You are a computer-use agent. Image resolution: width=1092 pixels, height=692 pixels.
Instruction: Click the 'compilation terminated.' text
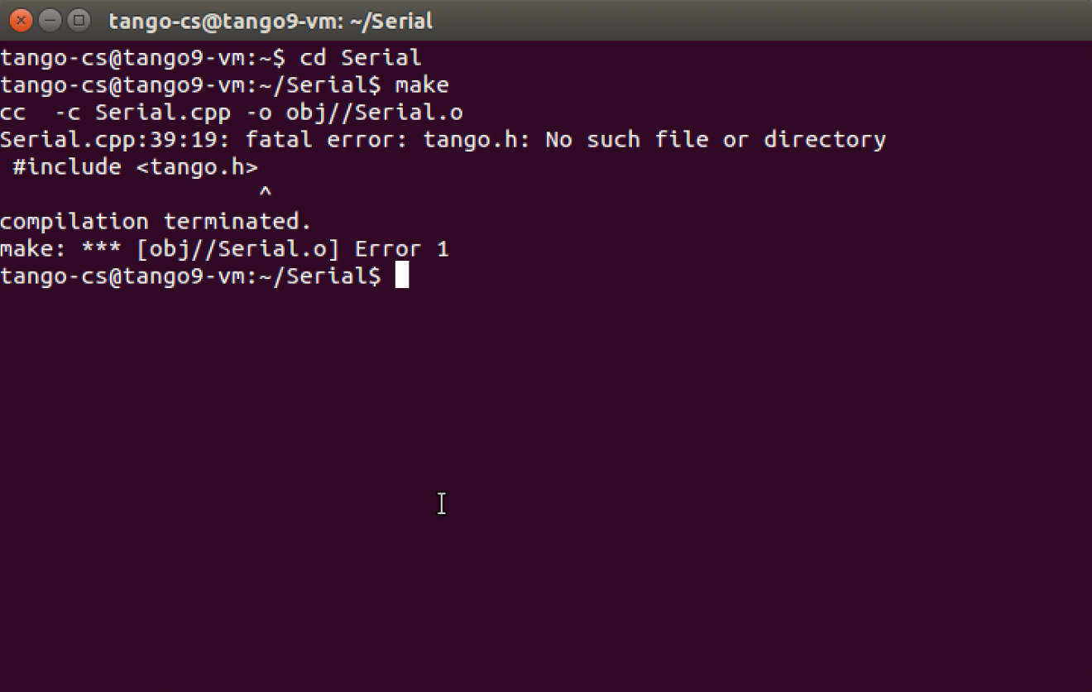(156, 222)
